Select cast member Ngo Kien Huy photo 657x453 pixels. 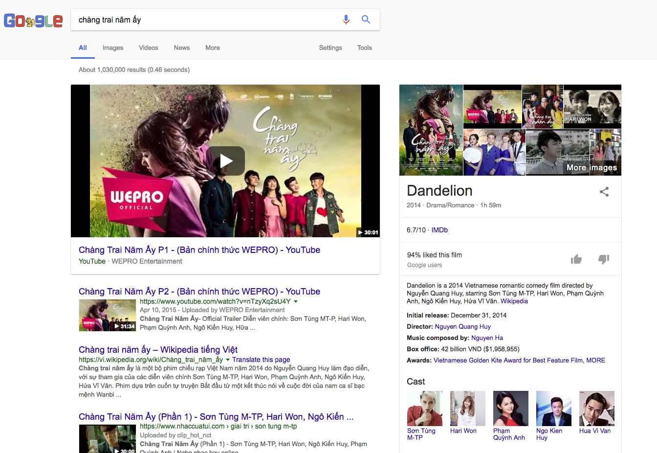tap(554, 408)
